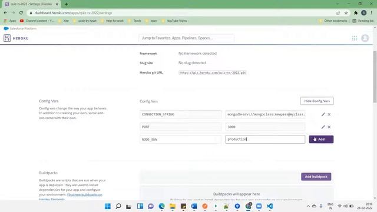Open Zoom from the taskbar

[259, 206]
